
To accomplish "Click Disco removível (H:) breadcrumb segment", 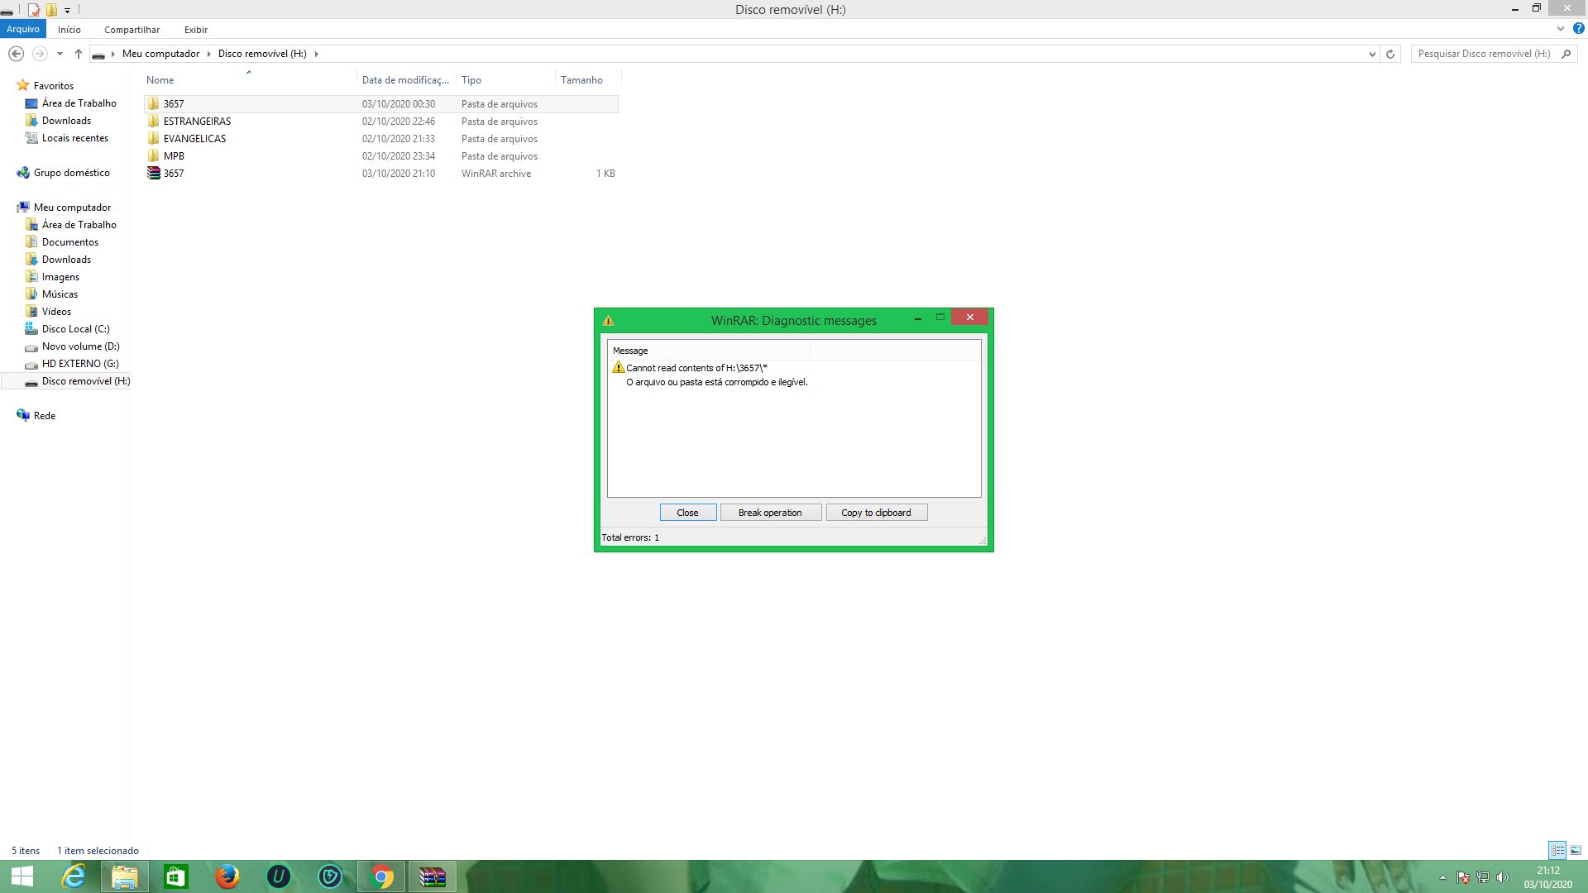I will point(262,54).
